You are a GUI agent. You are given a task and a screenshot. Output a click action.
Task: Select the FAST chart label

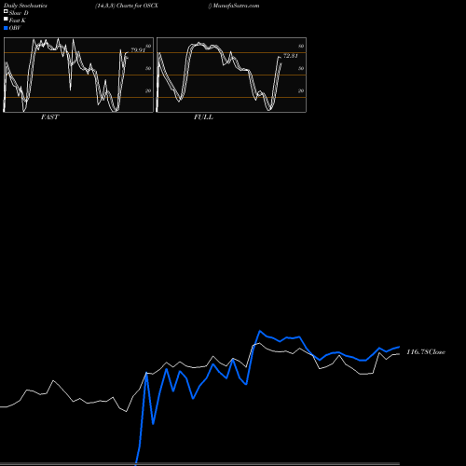tap(49, 117)
